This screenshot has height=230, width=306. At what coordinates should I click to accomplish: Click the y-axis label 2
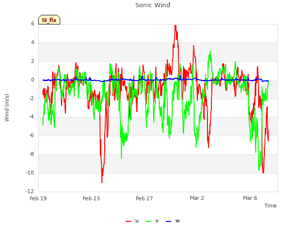[x=33, y=61]
